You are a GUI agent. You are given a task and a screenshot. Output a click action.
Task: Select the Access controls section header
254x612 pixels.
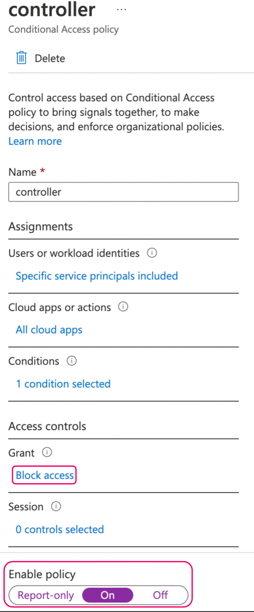point(47,426)
